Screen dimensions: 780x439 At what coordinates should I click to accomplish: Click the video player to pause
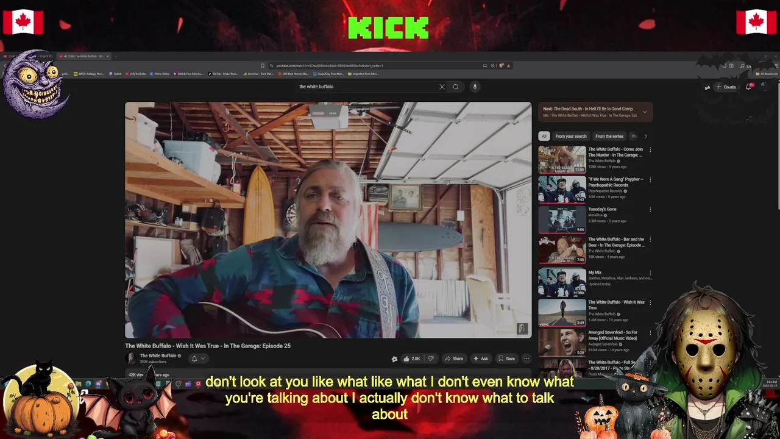click(328, 220)
